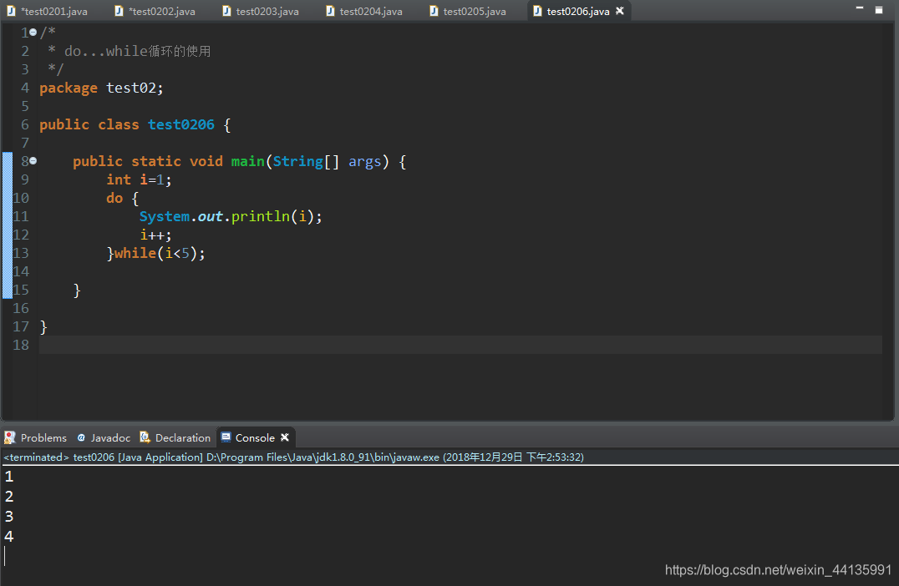Click the Console monitor icon

(226, 437)
